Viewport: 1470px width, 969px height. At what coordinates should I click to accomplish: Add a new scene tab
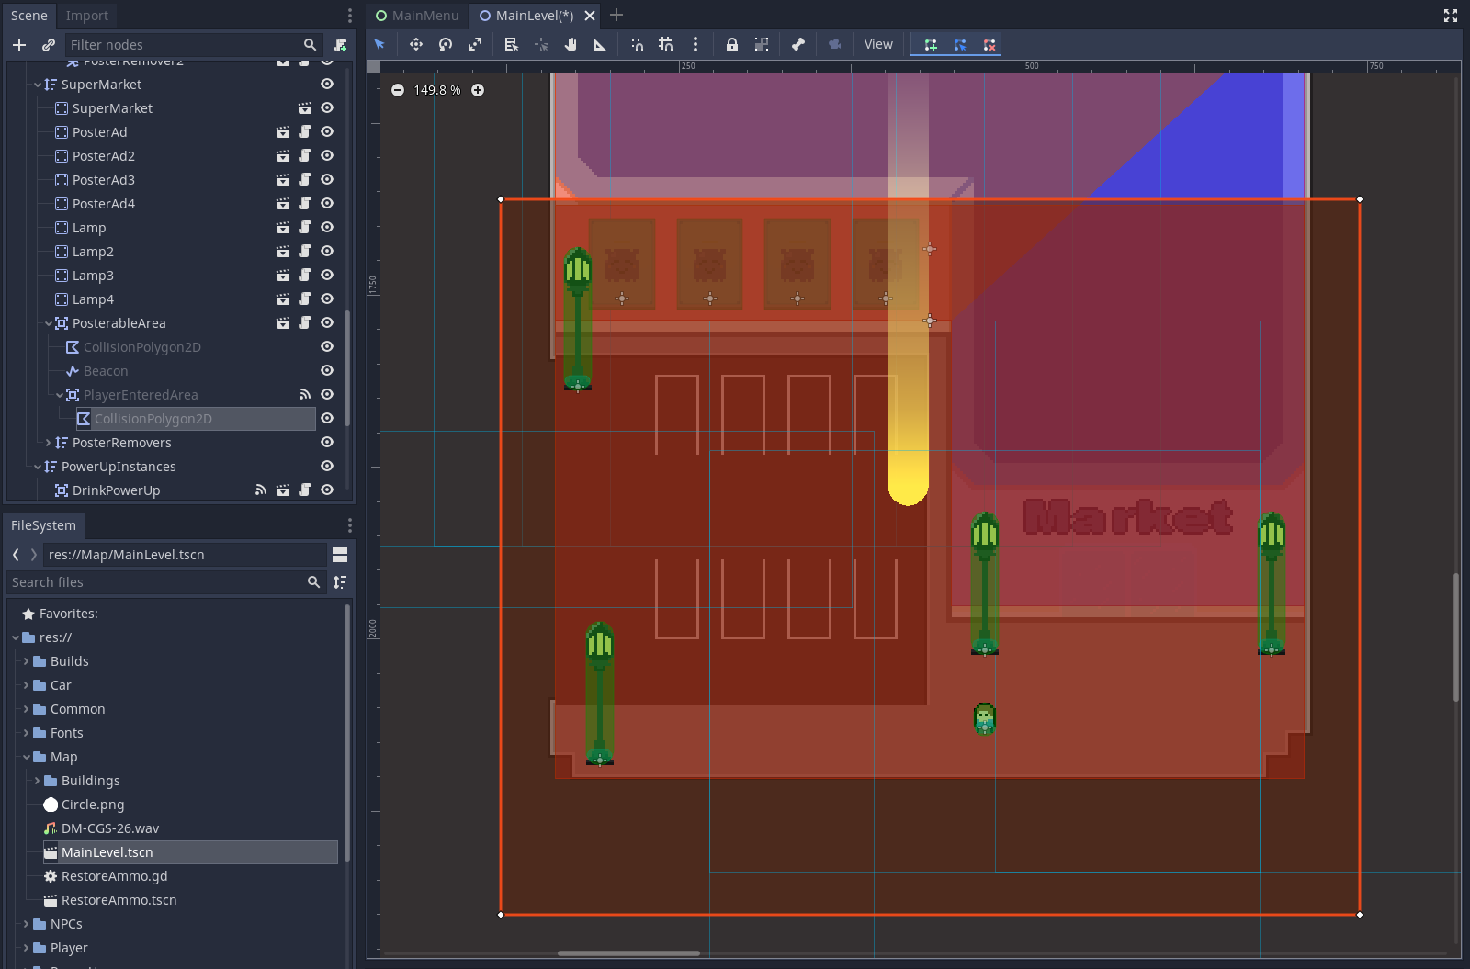[616, 16]
